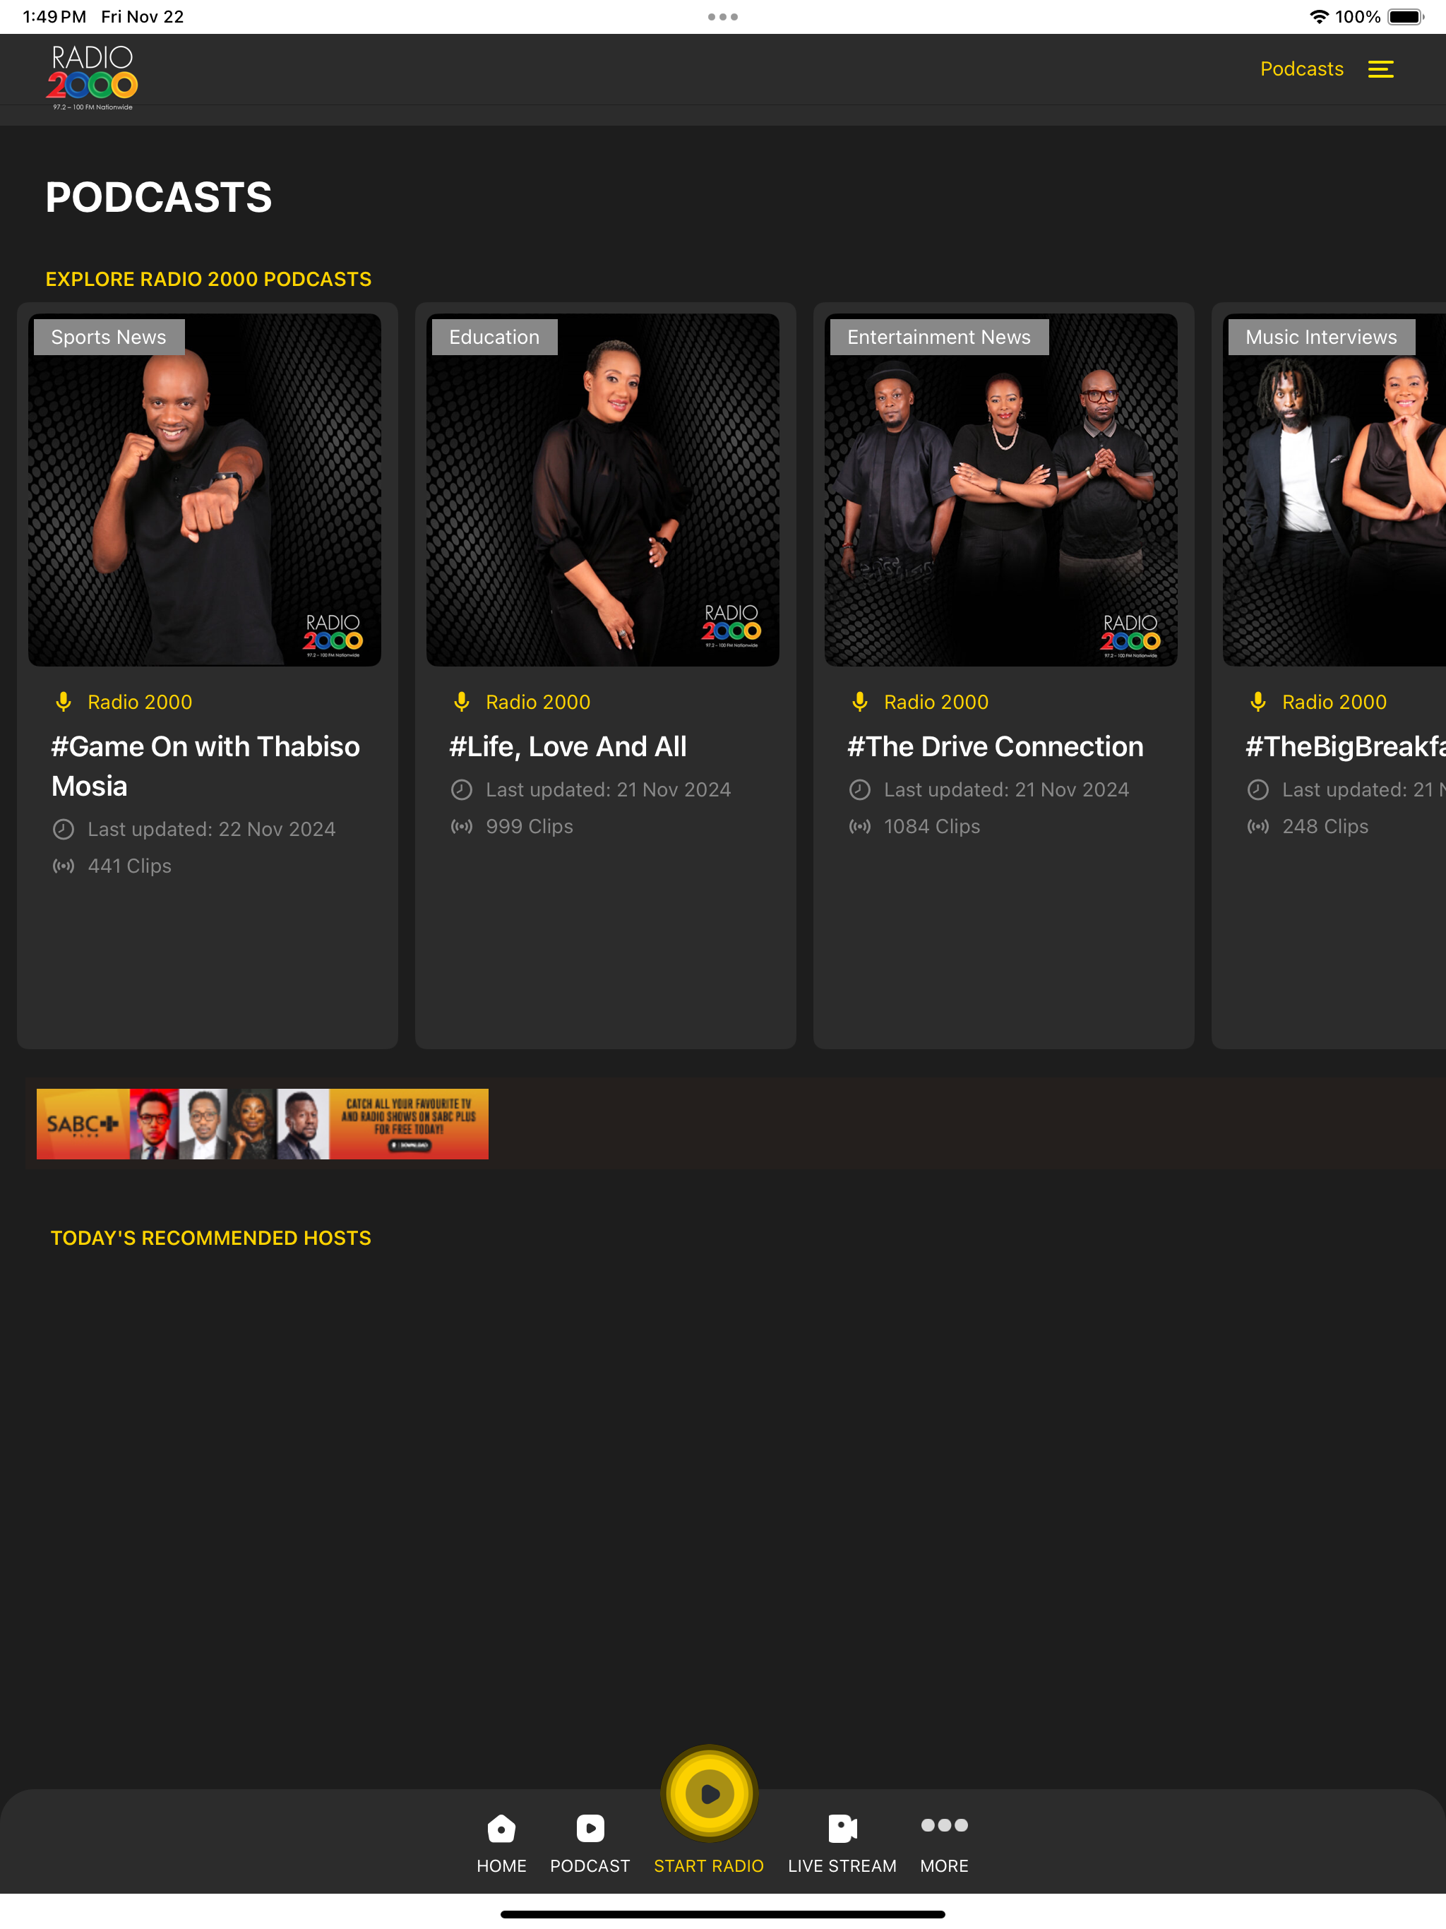Viewport: 1446px width, 1929px height.
Task: Select the LIVE STREAM tab label
Action: pos(842,1866)
